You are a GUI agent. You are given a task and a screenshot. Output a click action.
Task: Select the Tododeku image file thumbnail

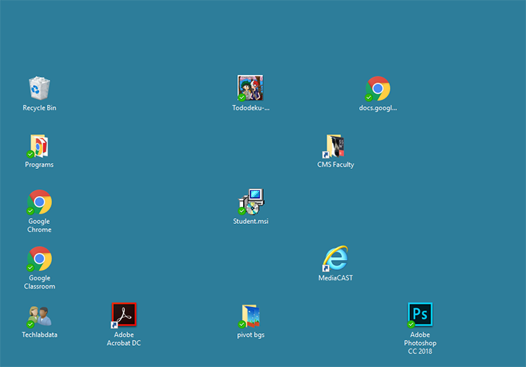251,88
